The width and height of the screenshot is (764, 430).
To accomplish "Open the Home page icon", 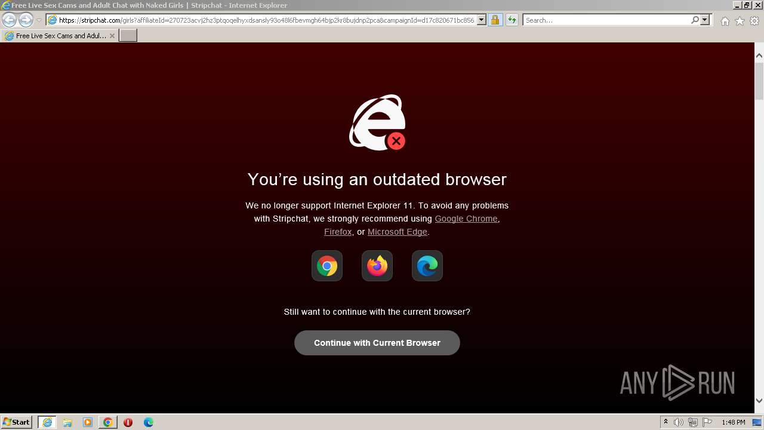I will click(725, 21).
